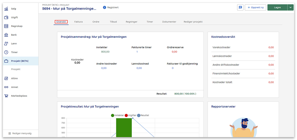Open Utgift via its wallet icon
The image size is (297, 140).
pos(6,17)
